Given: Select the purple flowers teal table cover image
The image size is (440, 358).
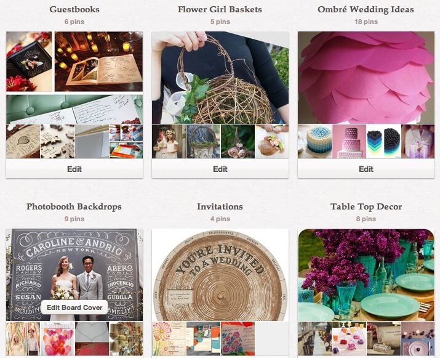Looking at the screenshot, I should click(366, 275).
